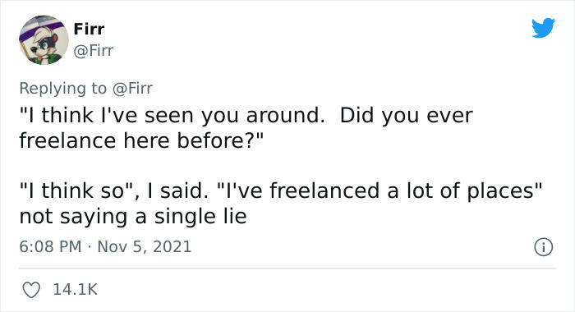This screenshot has width=575, height=312.
Task: Open the 6:08 PM timestamp link
Action: (50, 246)
